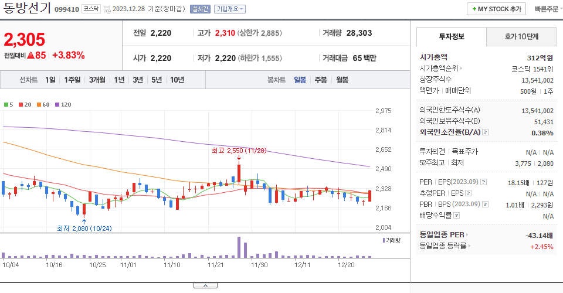This screenshot has width=563, height=293.
Task: Select the 3년 line chart period
Action: [137, 80]
